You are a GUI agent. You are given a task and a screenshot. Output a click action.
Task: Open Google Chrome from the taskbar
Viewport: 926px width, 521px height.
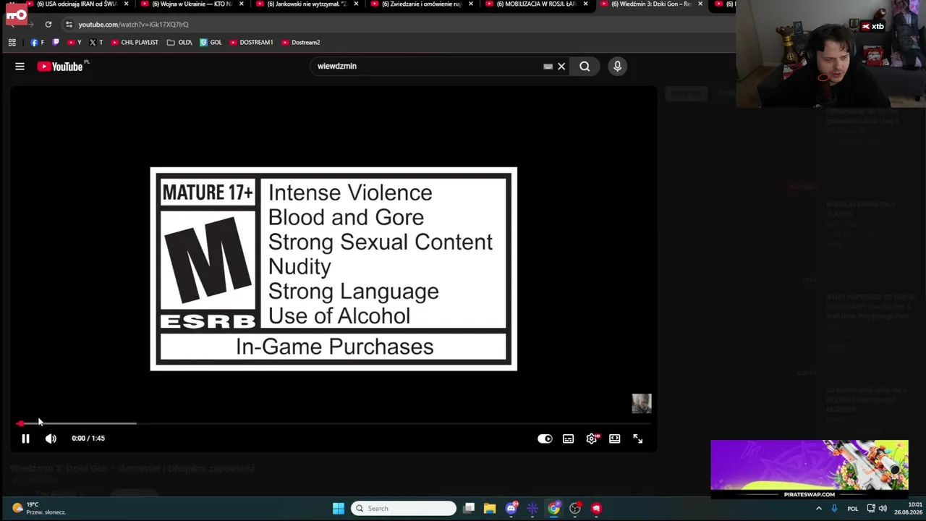[x=553, y=509]
